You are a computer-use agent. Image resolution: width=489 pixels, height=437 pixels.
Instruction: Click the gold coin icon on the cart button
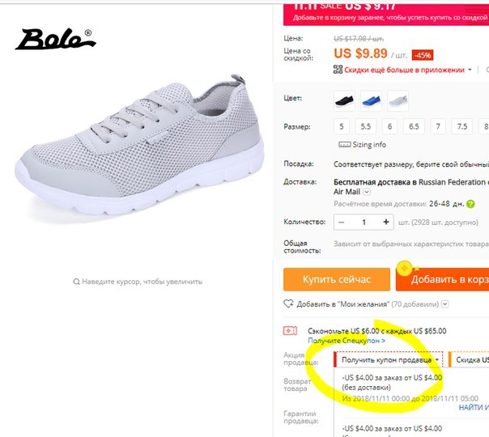click(405, 269)
